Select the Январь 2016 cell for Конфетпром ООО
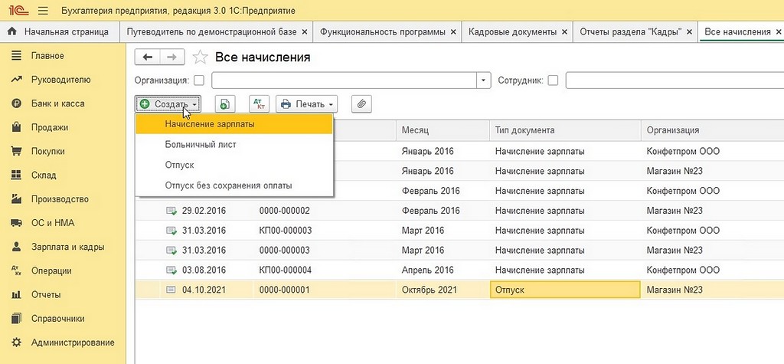784x364 pixels. (427, 151)
